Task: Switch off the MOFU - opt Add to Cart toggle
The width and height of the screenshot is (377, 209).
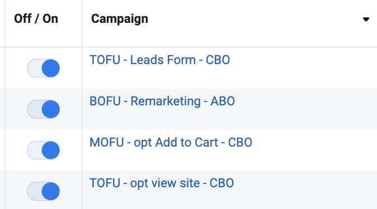Action: pos(43,150)
